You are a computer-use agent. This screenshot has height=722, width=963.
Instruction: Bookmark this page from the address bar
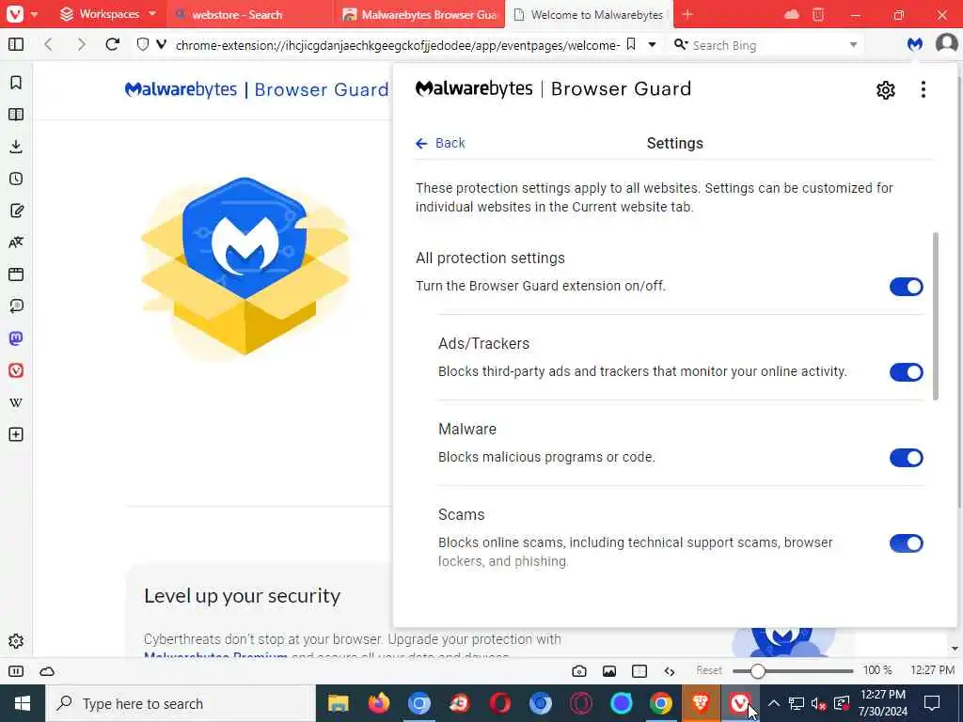[x=631, y=44]
